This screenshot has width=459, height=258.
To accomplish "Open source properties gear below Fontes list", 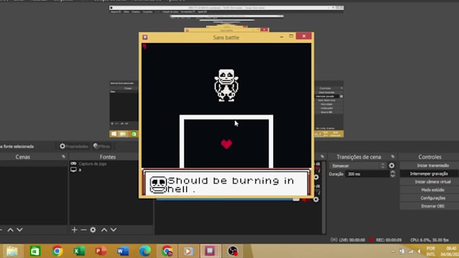I will [92, 230].
